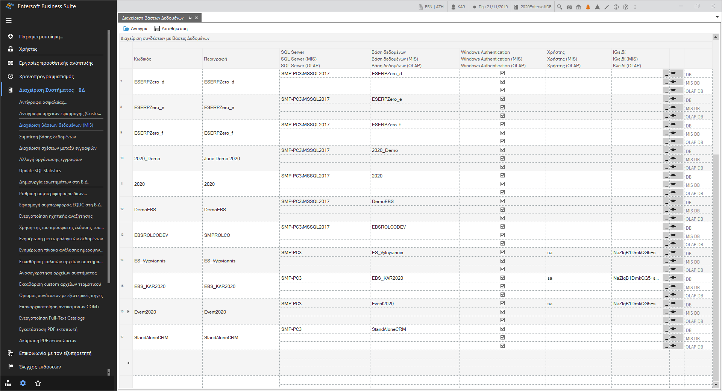Uncheck Windows Authentication for ES_Vytoyiannis DB row
The width and height of the screenshot is (722, 391).
pos(502,252)
